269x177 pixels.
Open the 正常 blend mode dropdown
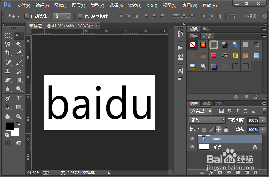pos(207,120)
